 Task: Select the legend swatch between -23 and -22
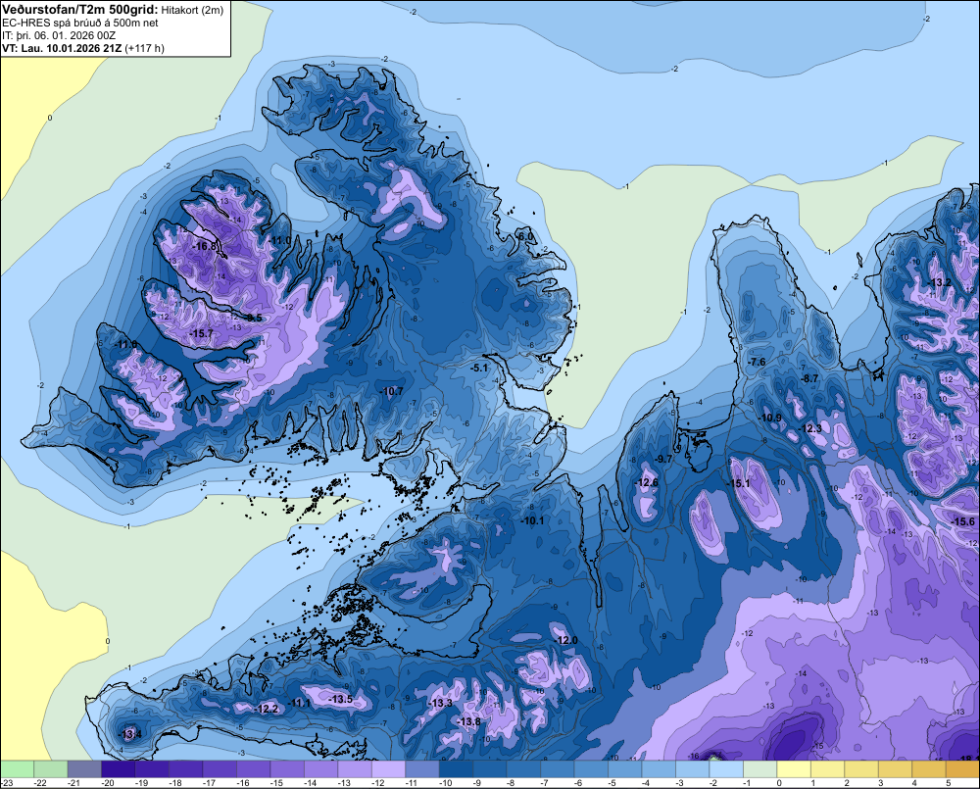tap(17, 769)
